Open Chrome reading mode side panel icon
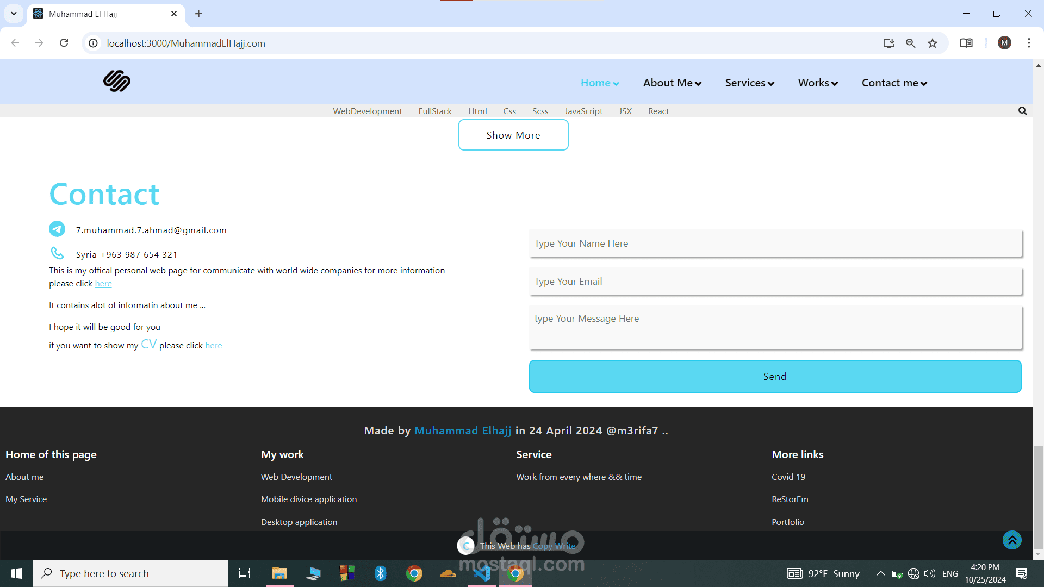1044x587 pixels. pyautogui.click(x=966, y=43)
